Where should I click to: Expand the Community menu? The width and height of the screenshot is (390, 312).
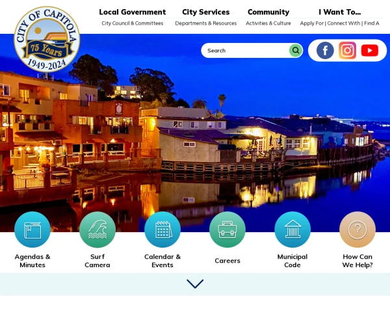pos(268,12)
